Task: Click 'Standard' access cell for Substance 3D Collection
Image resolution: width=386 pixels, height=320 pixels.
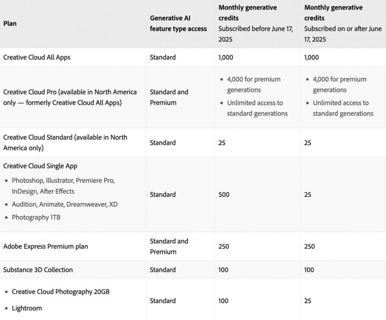Action: pos(163,269)
